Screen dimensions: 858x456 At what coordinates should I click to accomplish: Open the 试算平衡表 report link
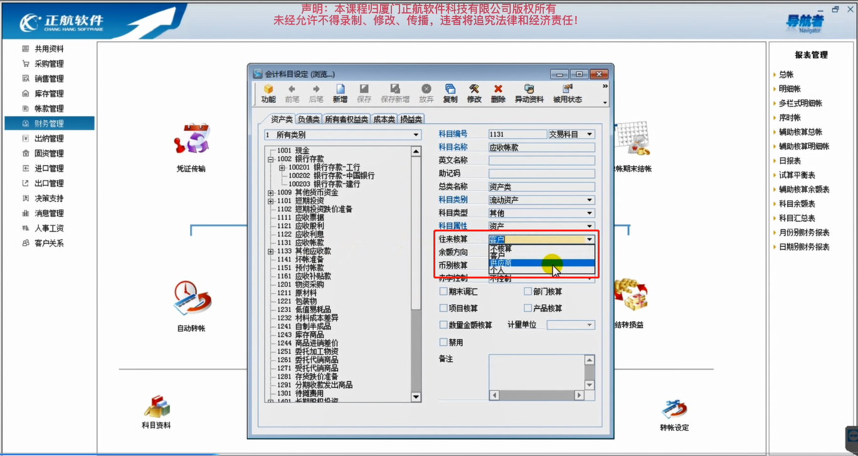tap(797, 175)
